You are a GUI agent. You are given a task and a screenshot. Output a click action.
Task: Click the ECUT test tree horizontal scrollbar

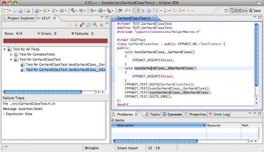coord(42,92)
